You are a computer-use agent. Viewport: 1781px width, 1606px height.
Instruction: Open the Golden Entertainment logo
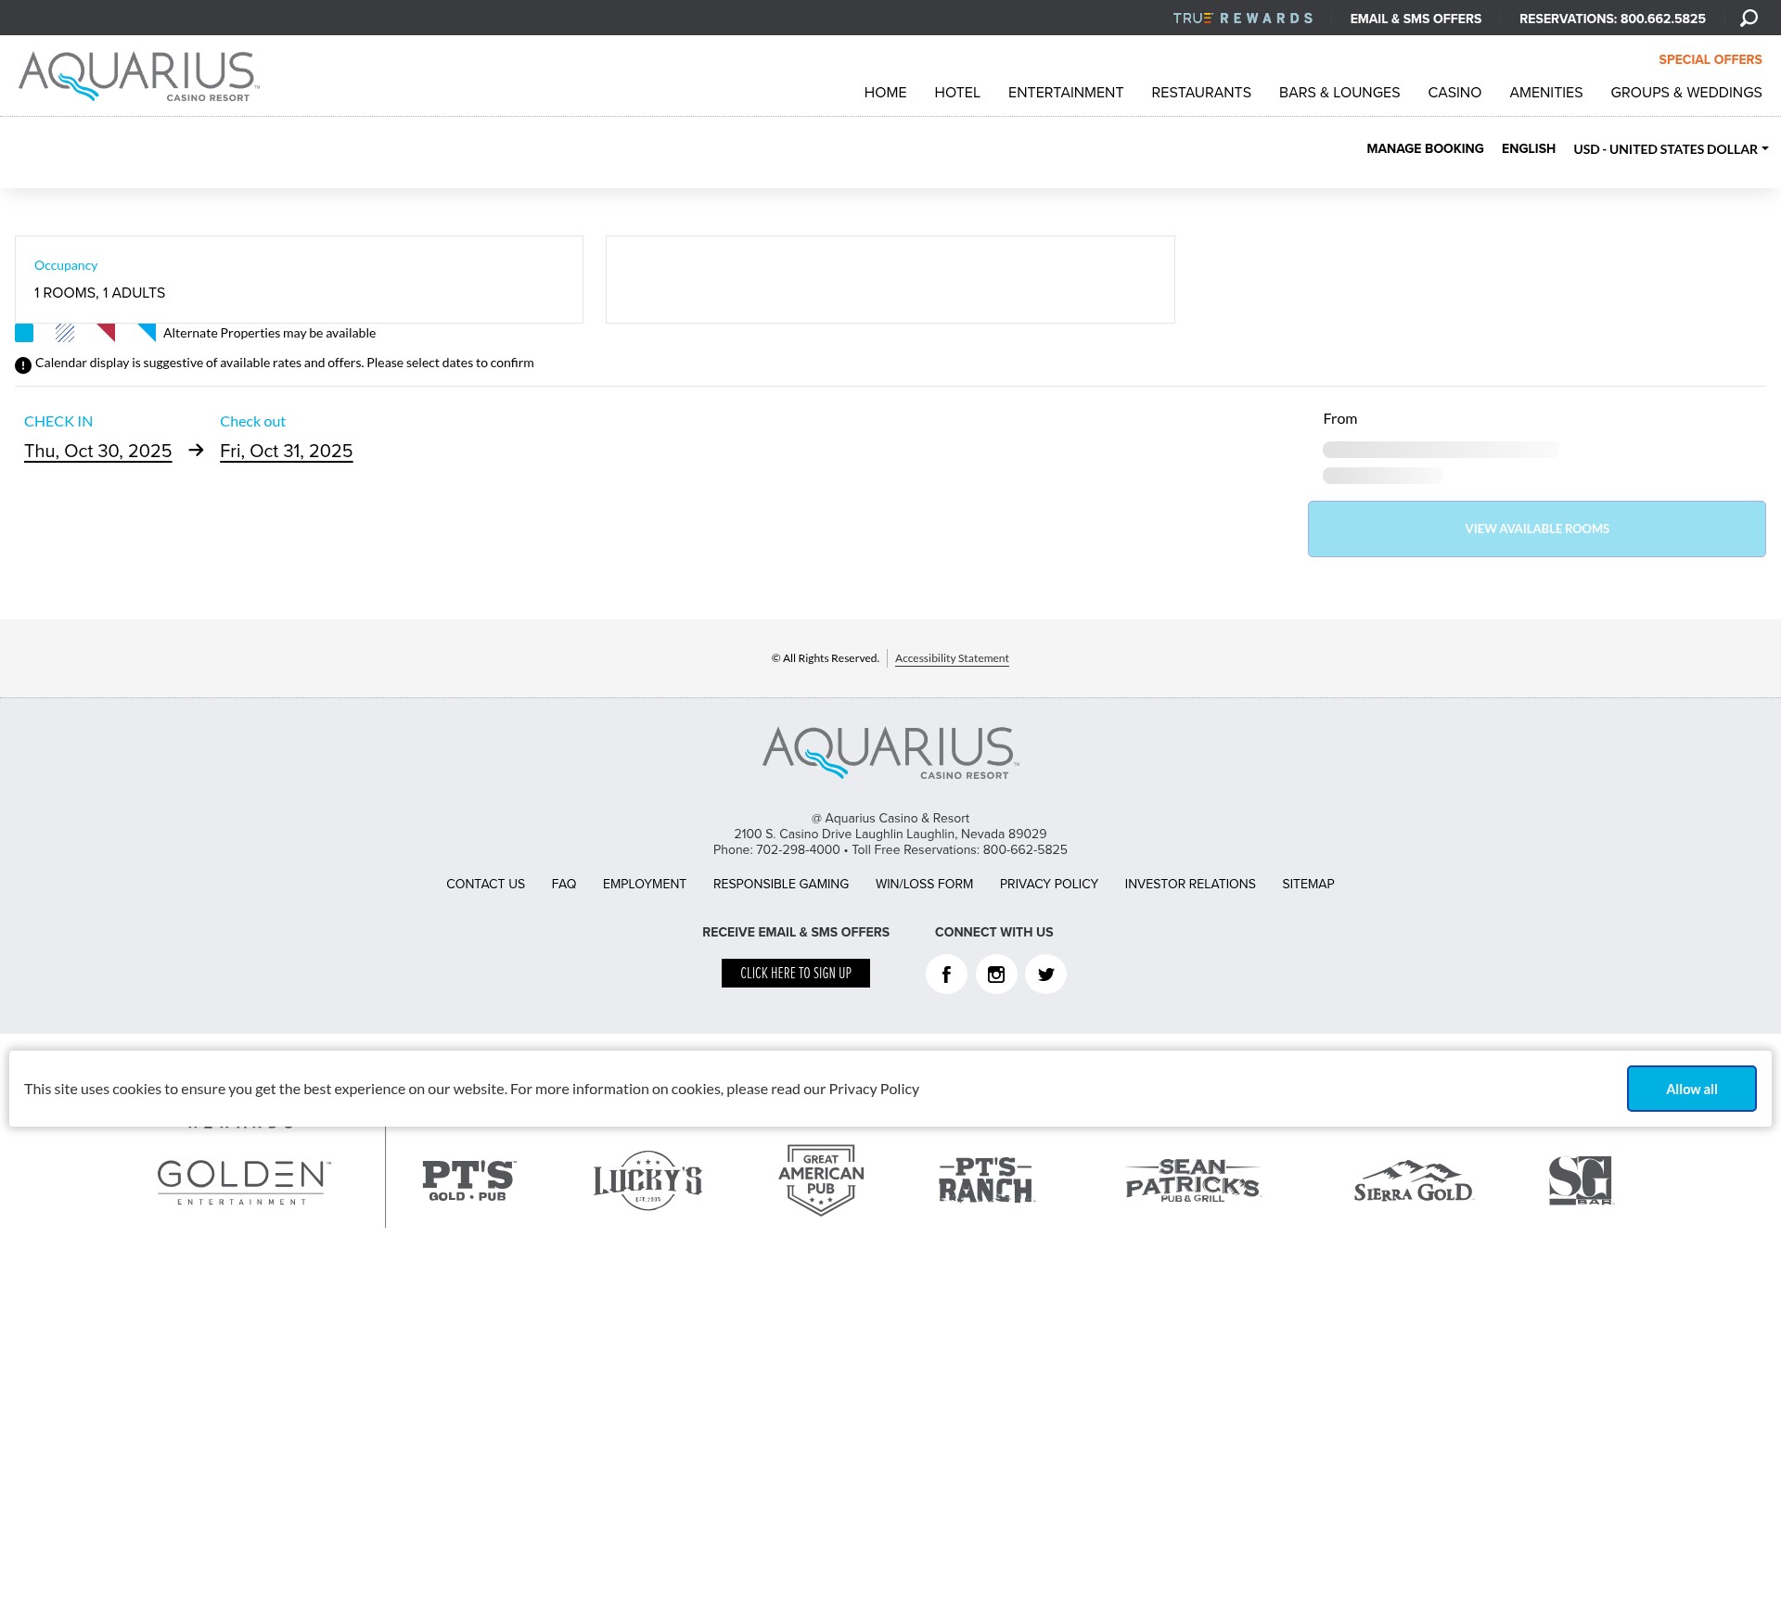243,1181
